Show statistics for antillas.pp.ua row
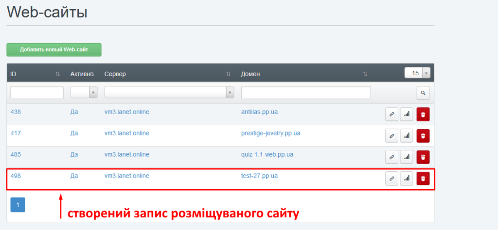This screenshot has height=230, width=498. (407, 114)
